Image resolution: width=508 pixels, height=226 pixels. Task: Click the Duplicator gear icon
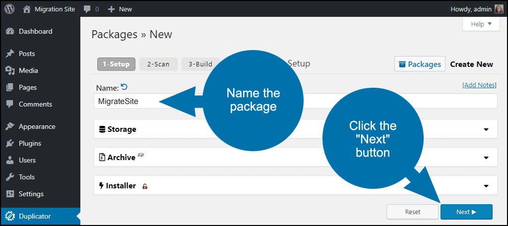pyautogui.click(x=10, y=216)
